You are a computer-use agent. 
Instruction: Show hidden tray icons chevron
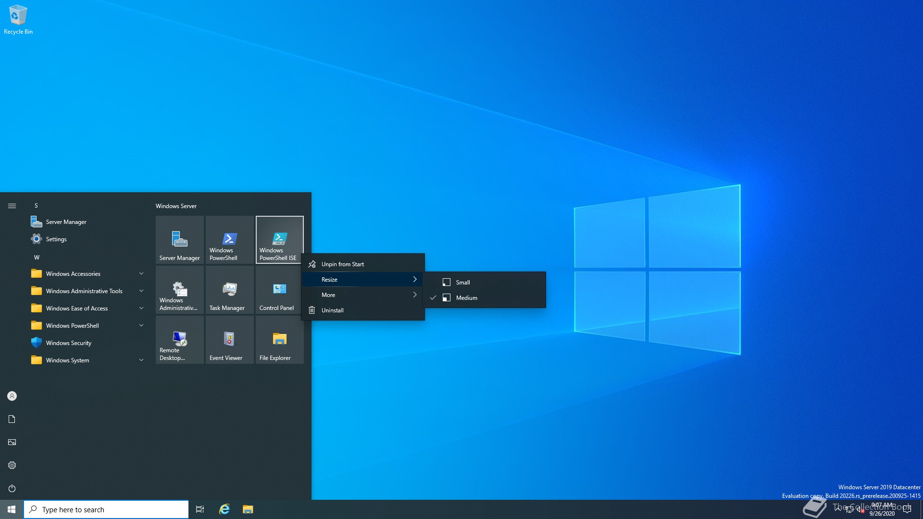pyautogui.click(x=838, y=509)
